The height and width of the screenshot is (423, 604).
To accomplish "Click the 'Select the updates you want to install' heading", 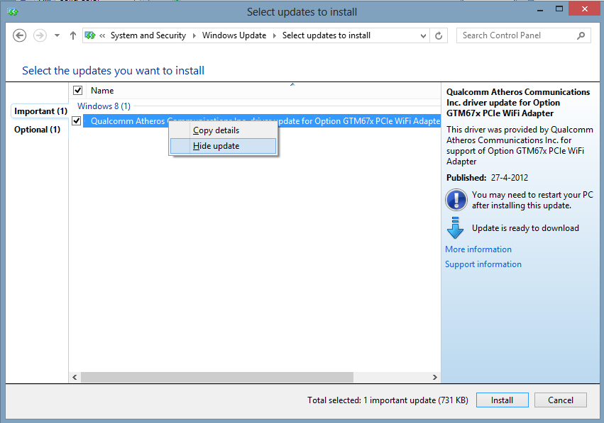I will point(114,71).
